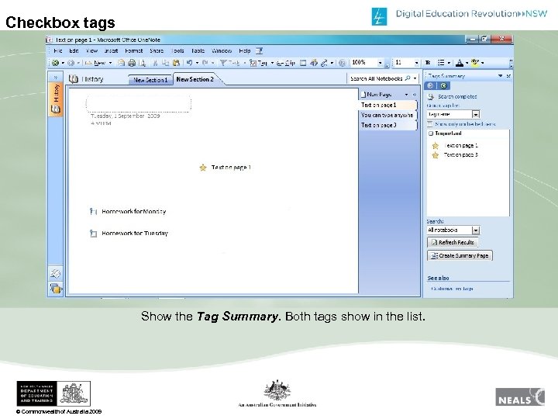Click the star tag beside page text
Image resolution: width=558 pixels, height=419 pixels.
(x=203, y=168)
